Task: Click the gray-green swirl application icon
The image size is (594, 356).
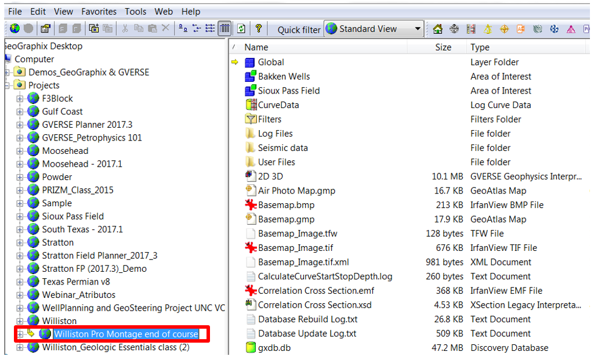Action: pos(538,29)
